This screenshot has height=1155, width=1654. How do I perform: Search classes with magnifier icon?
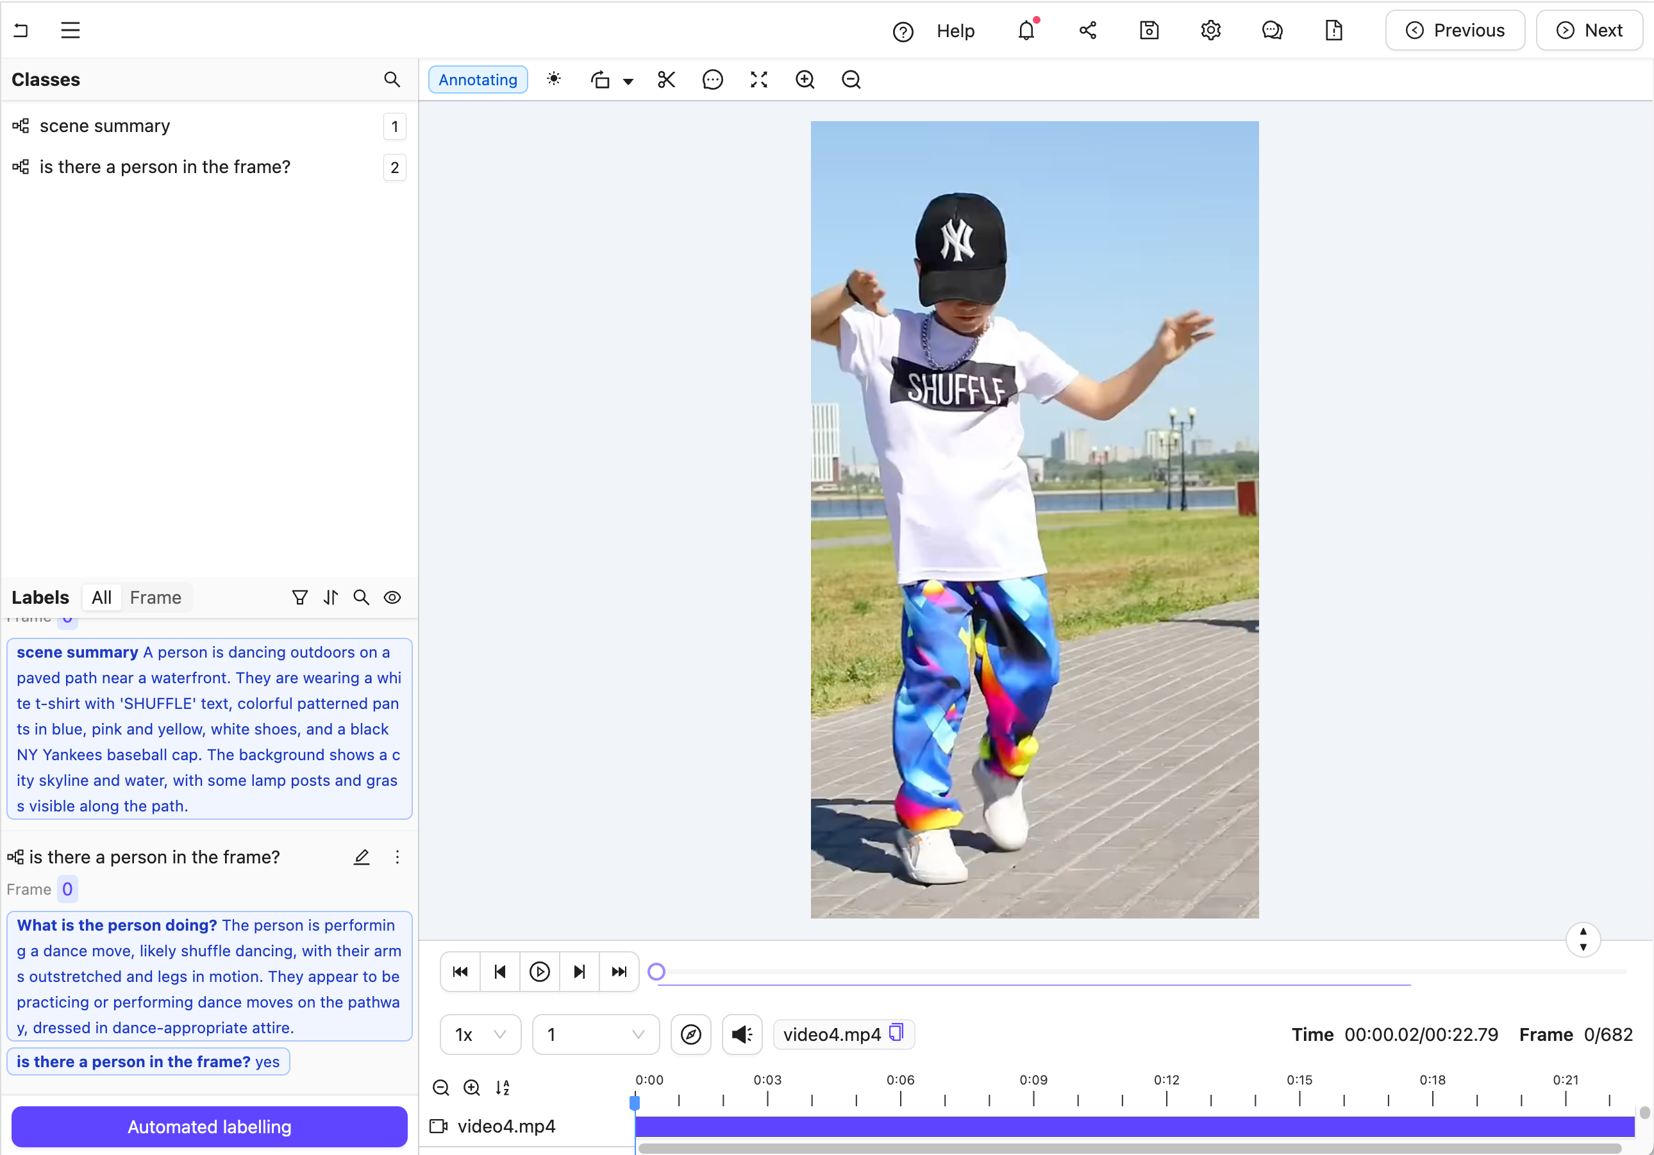click(391, 79)
